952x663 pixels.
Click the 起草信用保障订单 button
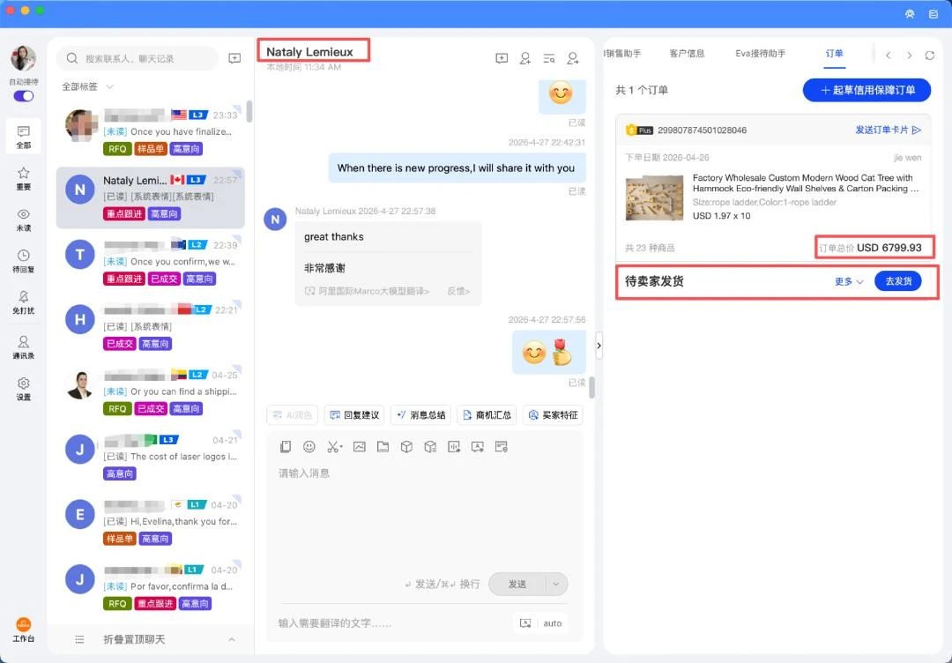pos(867,90)
